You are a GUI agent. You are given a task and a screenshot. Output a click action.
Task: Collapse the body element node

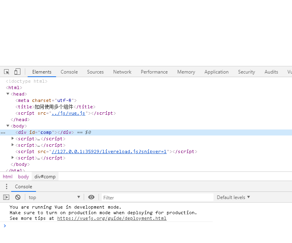[x=8, y=126]
